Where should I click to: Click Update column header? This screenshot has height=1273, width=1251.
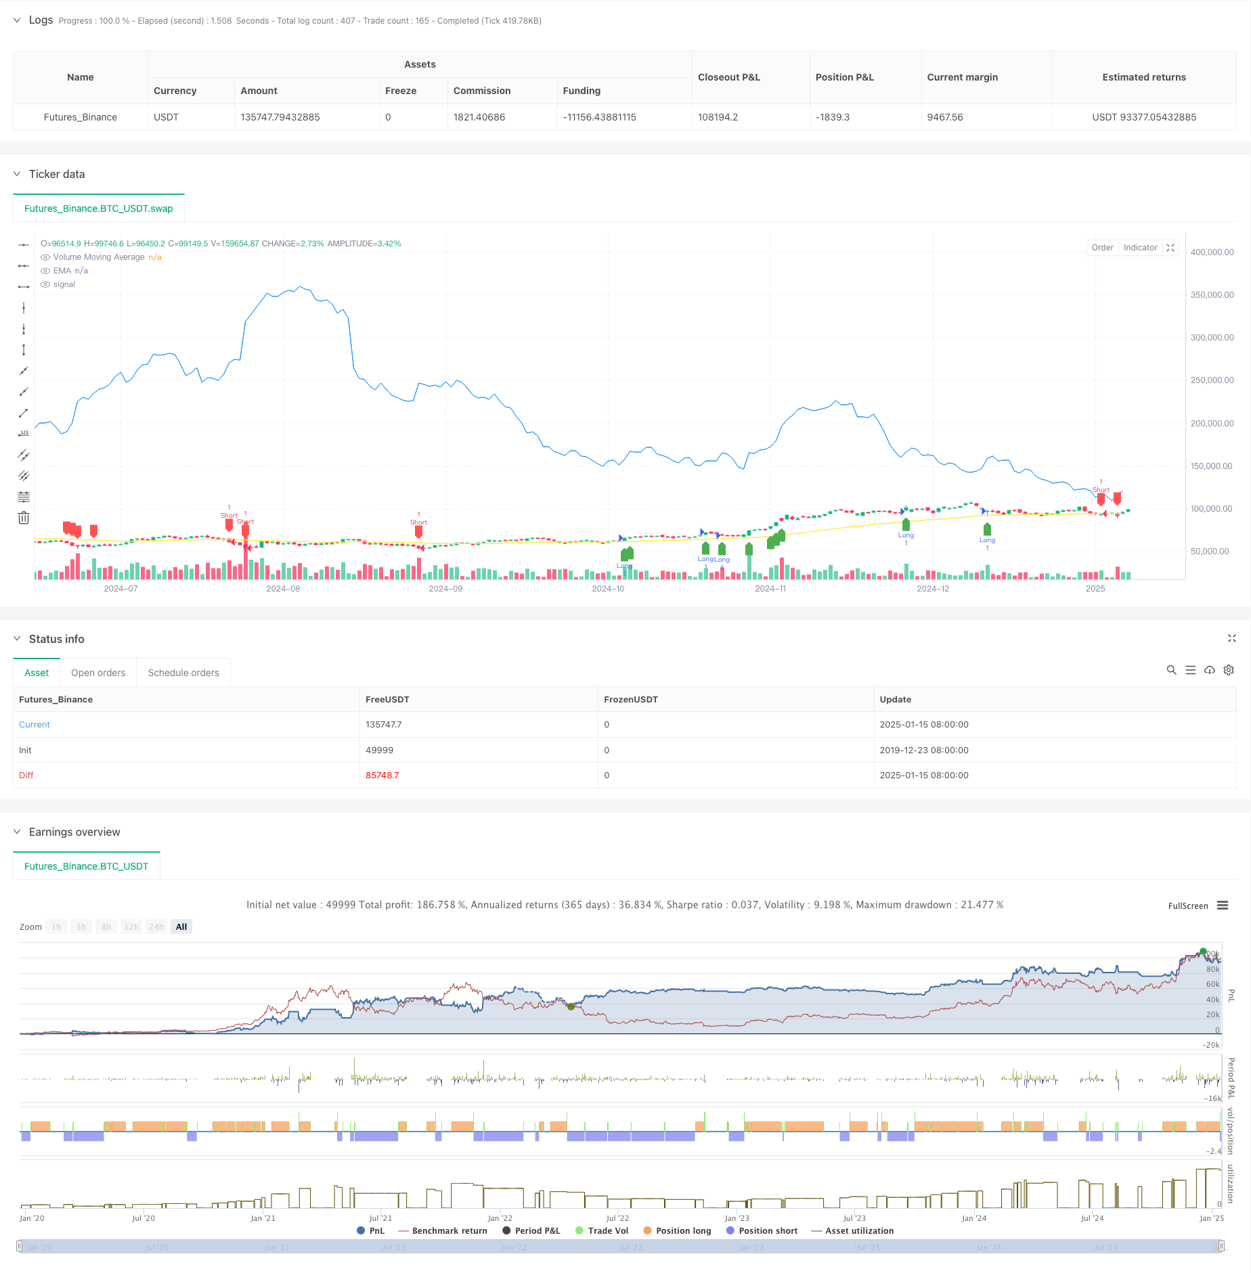[x=896, y=699]
